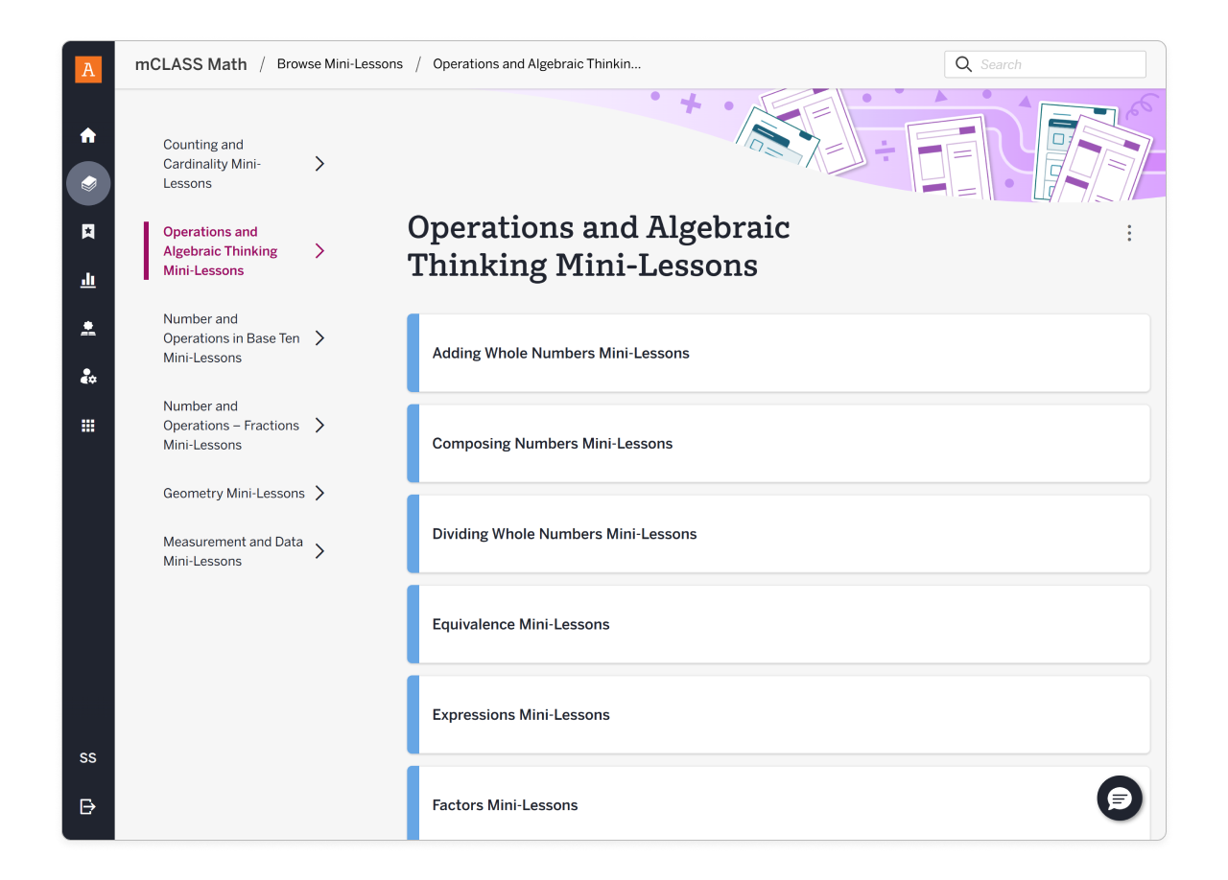The width and height of the screenshot is (1228, 880).
Task: Open the Home icon in sidebar
Action: 87,135
